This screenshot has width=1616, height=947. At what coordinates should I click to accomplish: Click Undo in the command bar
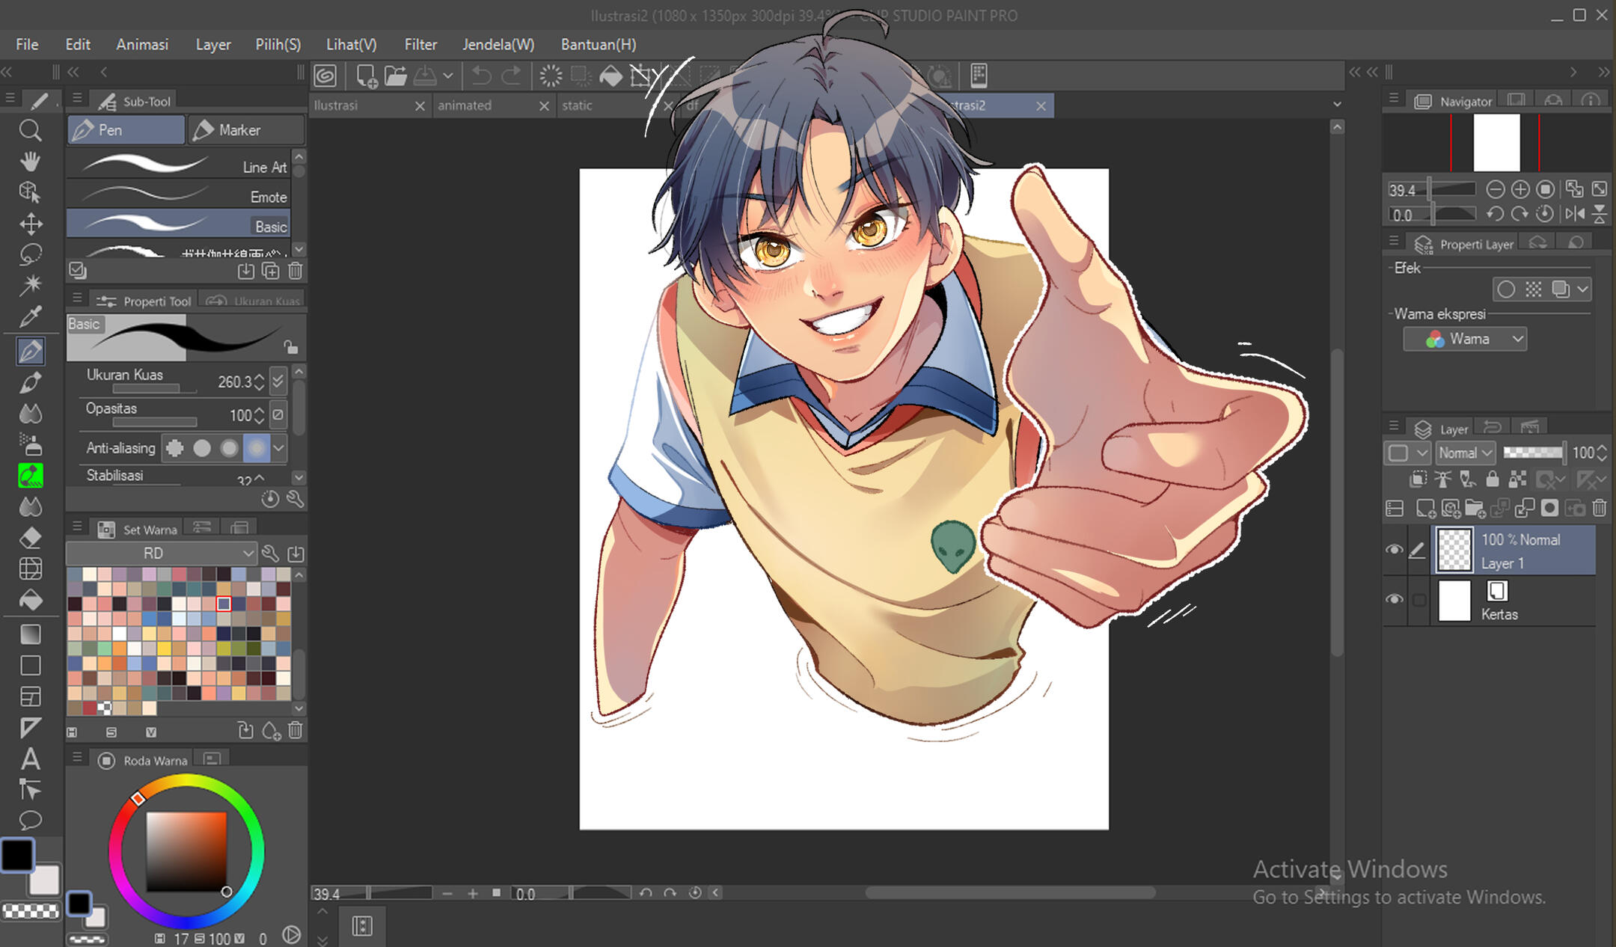[482, 76]
